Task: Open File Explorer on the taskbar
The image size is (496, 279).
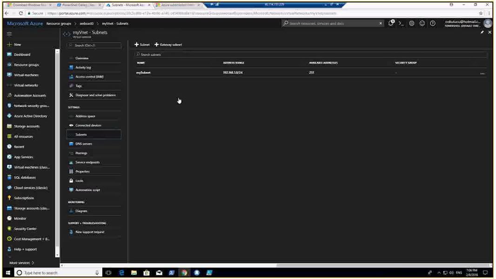Action: coord(134,272)
